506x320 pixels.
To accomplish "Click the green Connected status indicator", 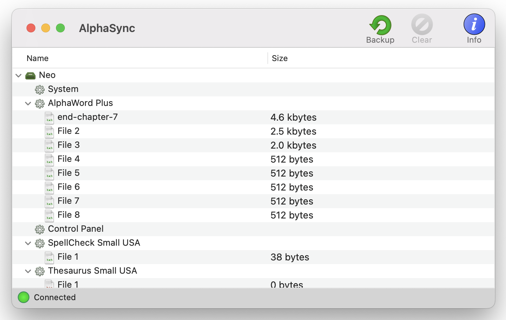I will click(24, 297).
